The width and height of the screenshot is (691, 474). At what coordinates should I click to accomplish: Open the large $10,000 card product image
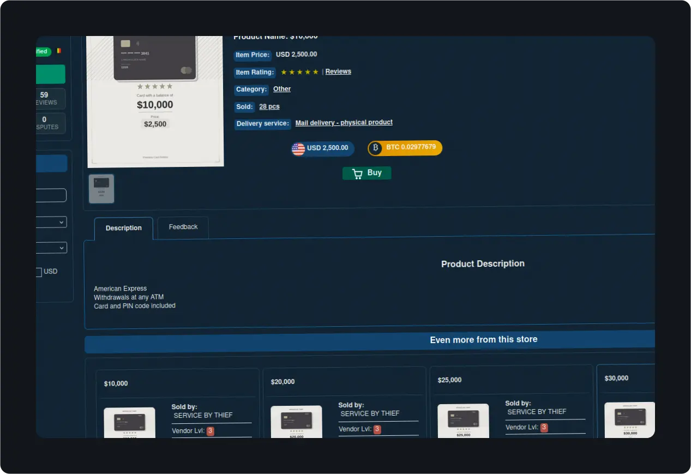[x=155, y=101]
